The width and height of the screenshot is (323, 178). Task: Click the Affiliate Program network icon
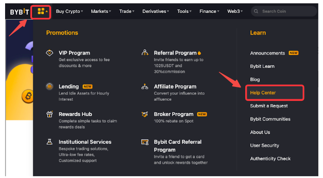145,86
